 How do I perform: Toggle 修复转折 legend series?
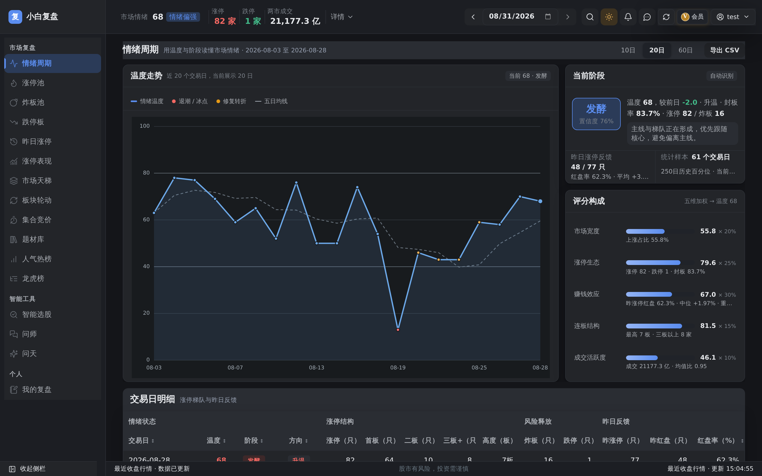[231, 101]
